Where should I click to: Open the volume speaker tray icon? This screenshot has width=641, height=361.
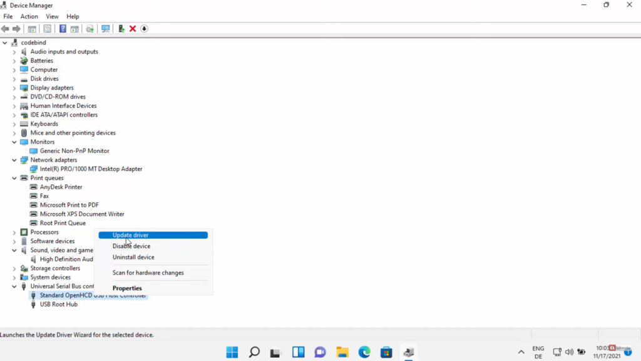click(569, 352)
